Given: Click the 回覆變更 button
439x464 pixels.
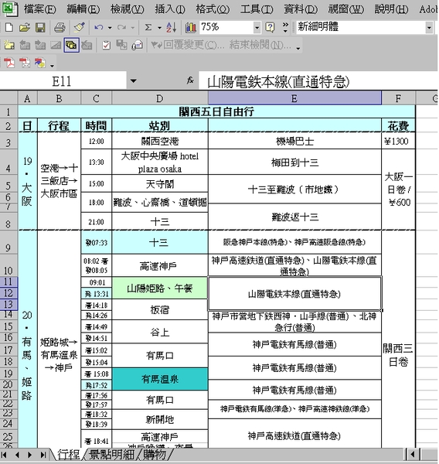Looking at the screenshot, I should pyautogui.click(x=188, y=45).
